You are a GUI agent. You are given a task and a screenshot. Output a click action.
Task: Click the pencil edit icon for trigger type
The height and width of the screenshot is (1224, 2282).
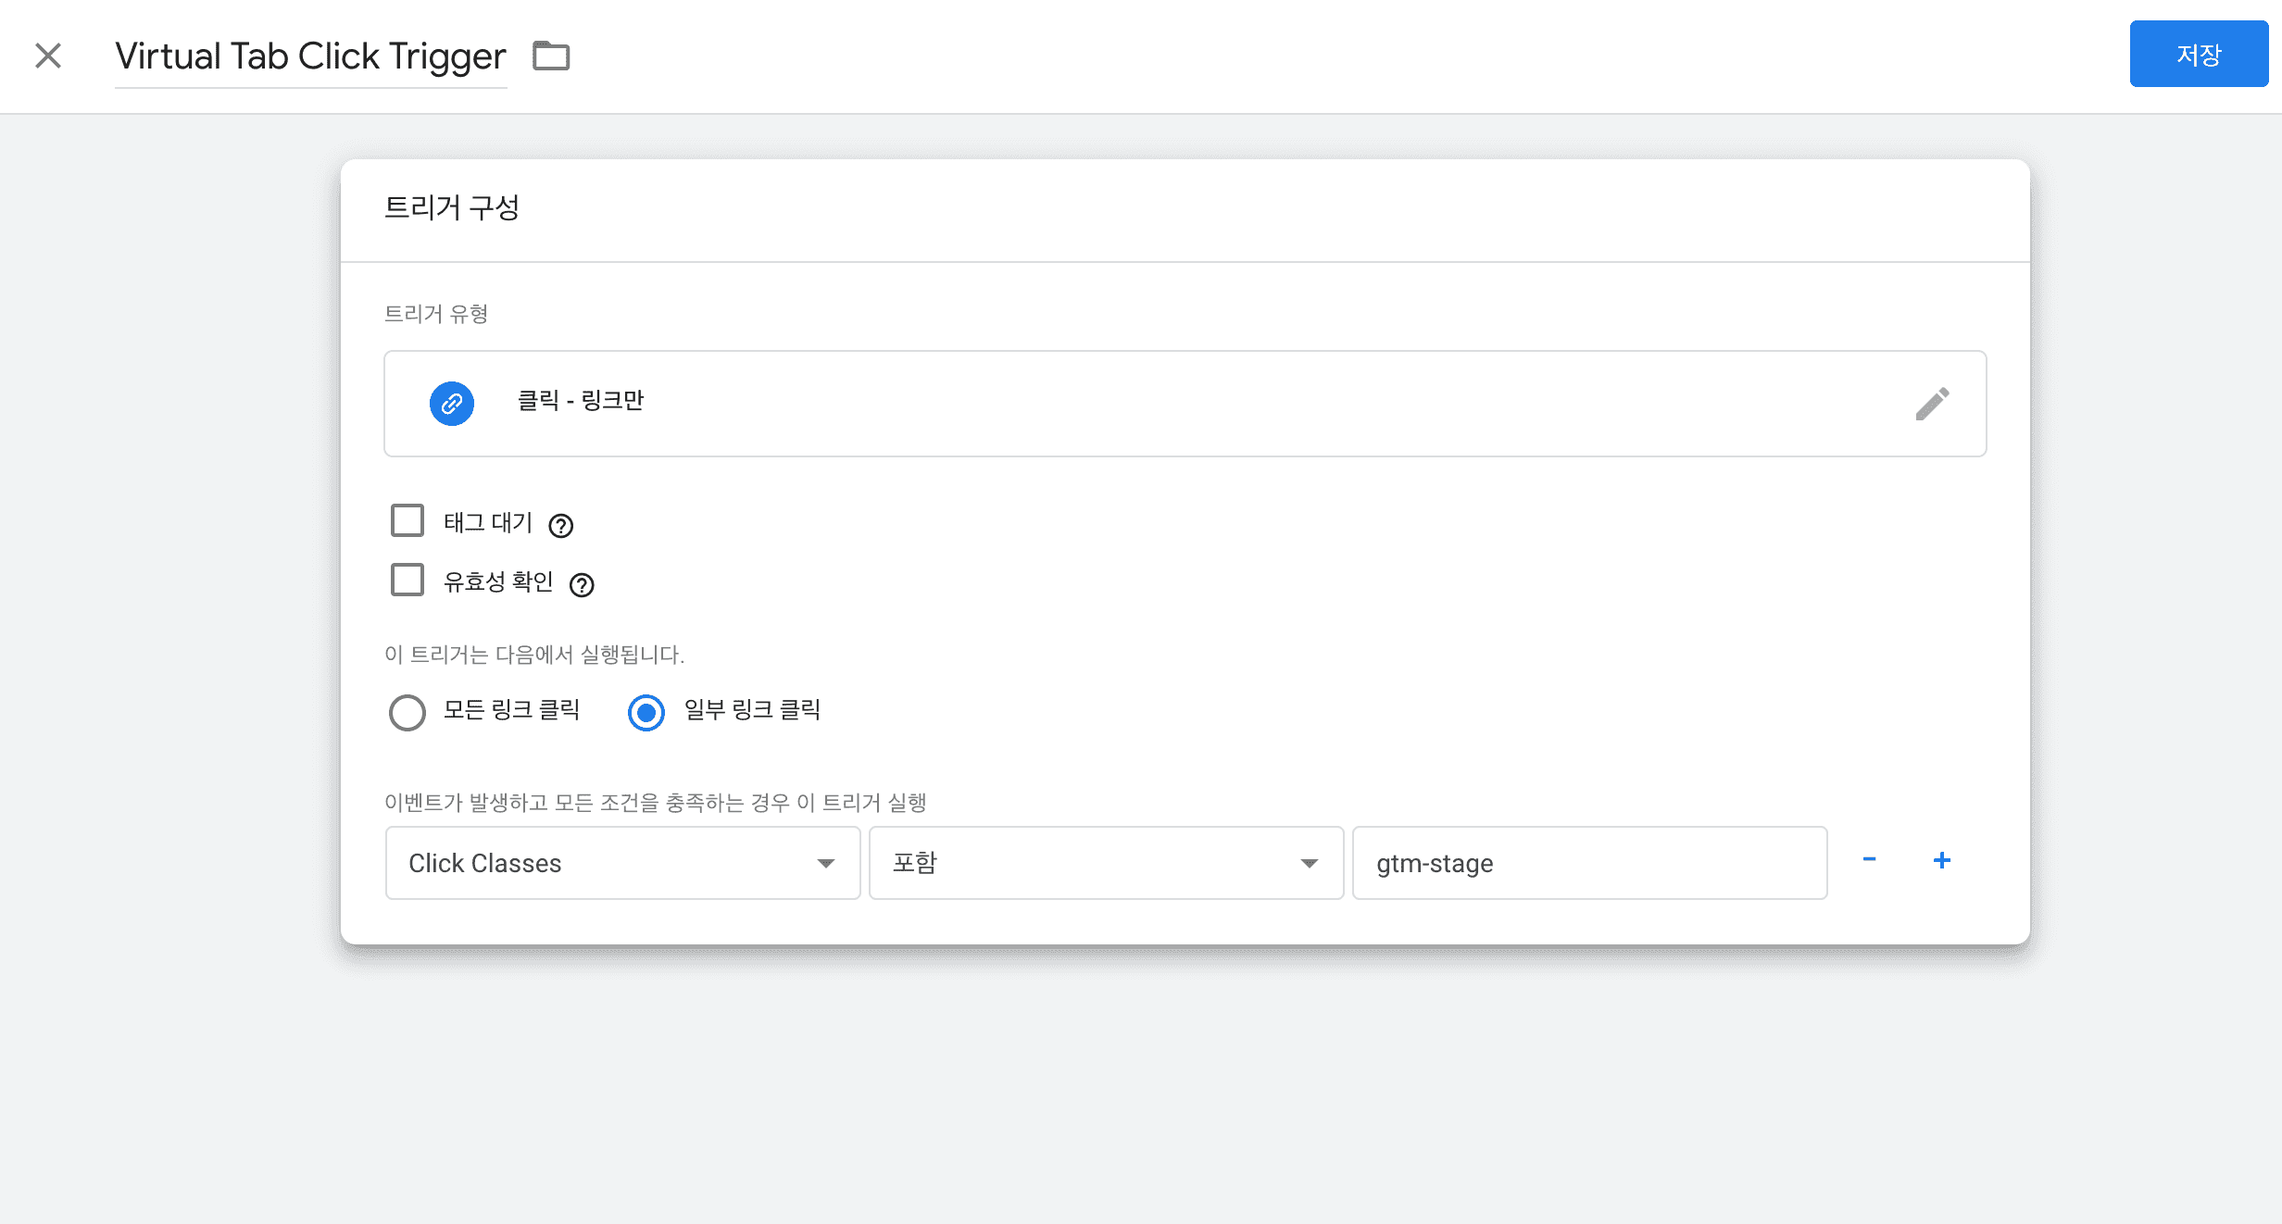click(x=1932, y=404)
